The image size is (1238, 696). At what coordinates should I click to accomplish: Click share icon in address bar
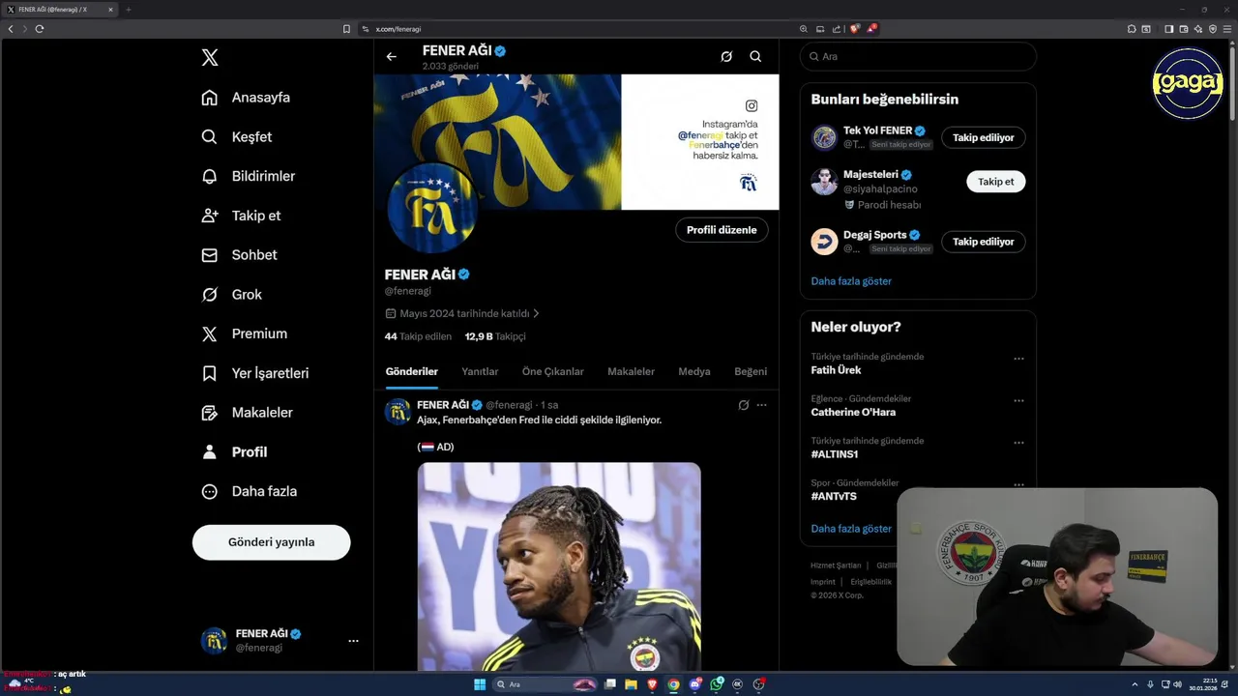(x=837, y=29)
